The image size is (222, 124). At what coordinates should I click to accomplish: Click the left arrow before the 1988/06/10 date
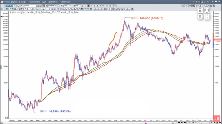pyautogui.click(x=46, y=6)
